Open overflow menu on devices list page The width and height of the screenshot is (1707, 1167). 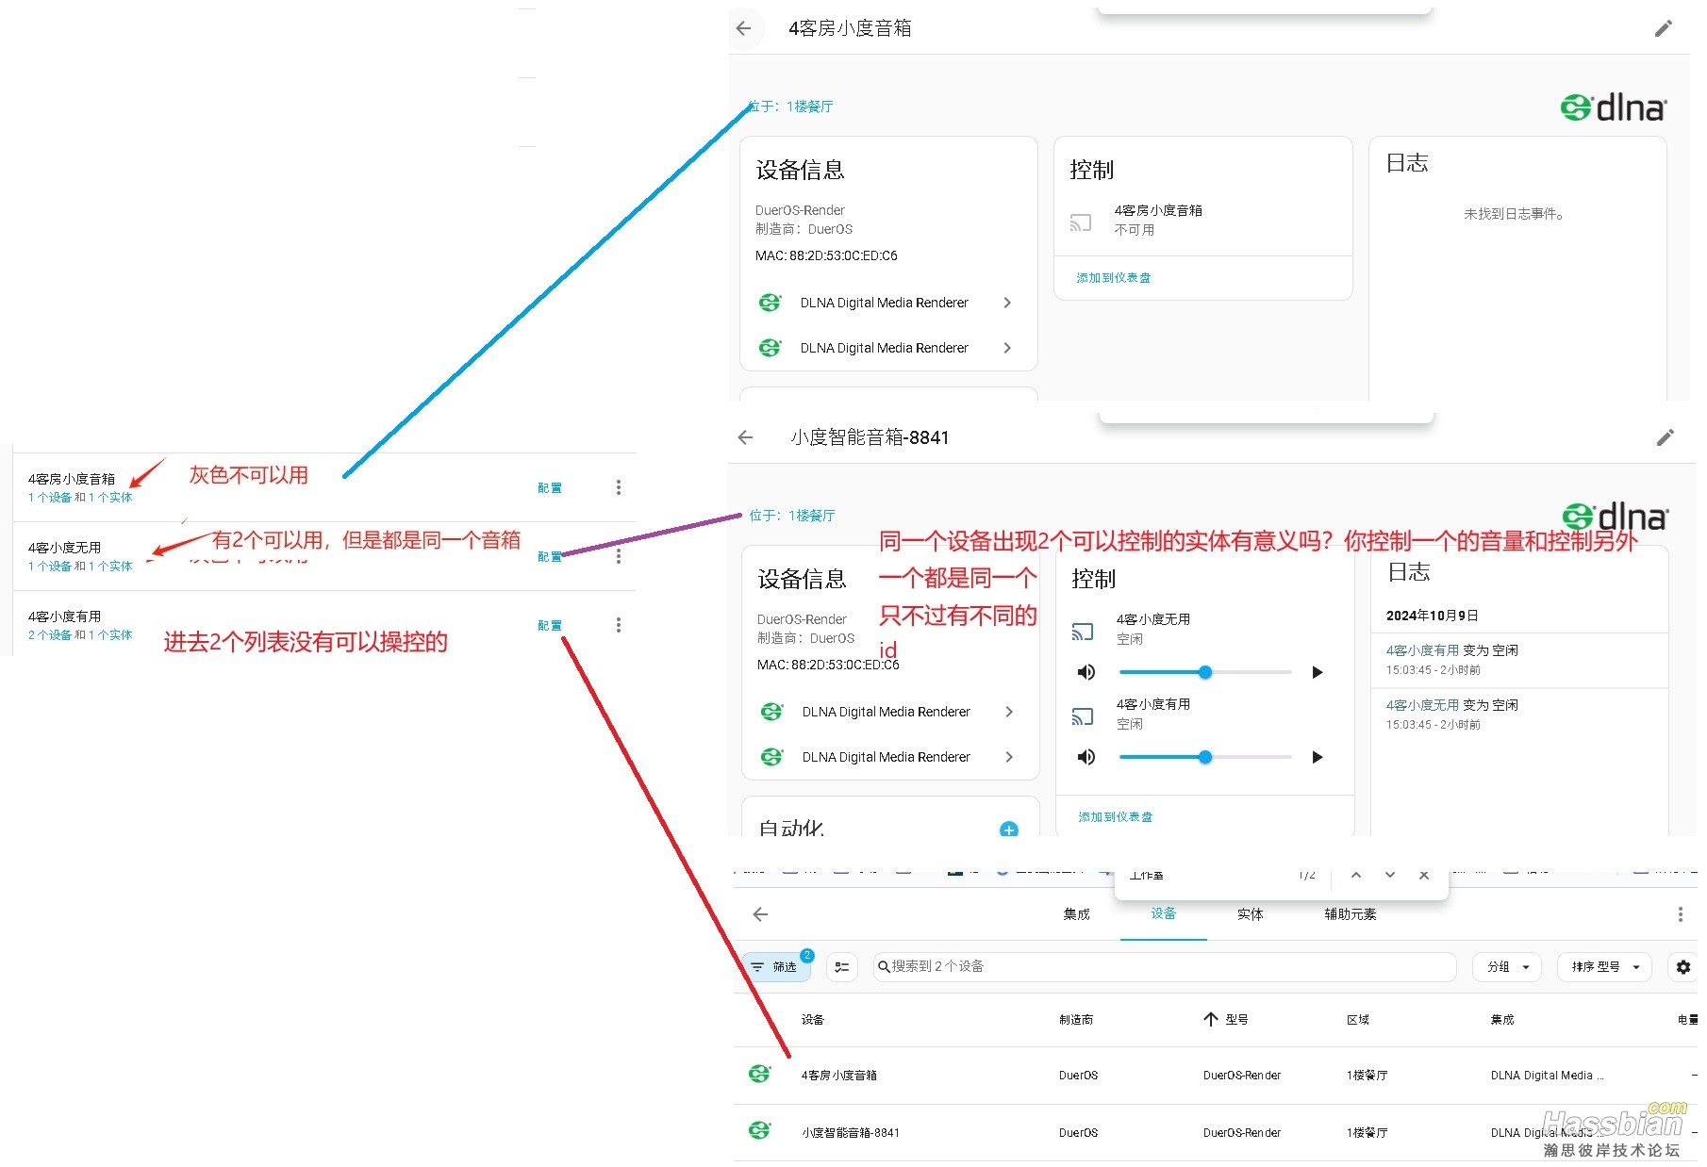click(1680, 914)
